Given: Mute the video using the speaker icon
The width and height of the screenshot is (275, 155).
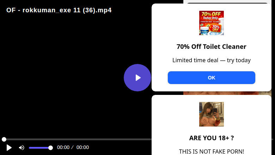Looking at the screenshot, I should coord(22,148).
